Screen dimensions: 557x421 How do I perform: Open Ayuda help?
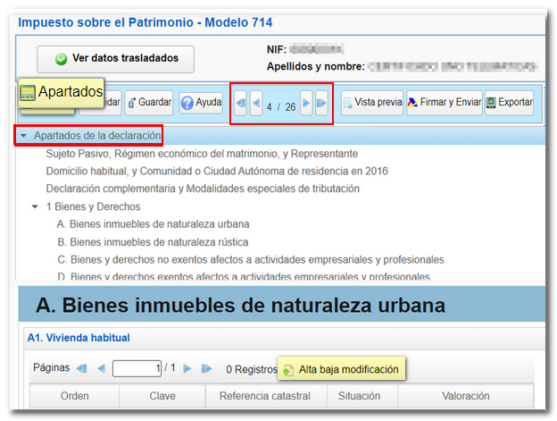click(201, 103)
